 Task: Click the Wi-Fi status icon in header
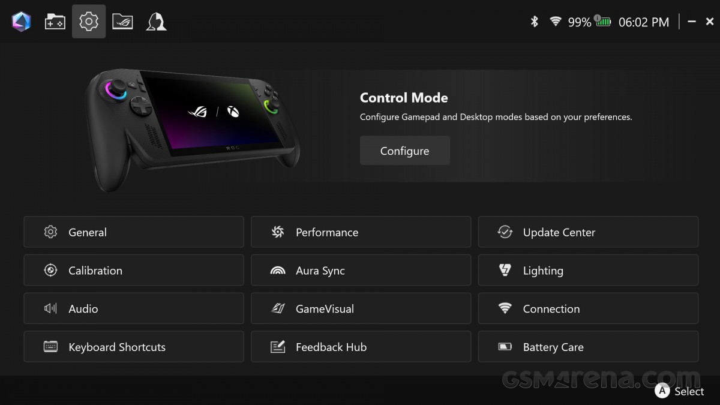pyautogui.click(x=556, y=22)
